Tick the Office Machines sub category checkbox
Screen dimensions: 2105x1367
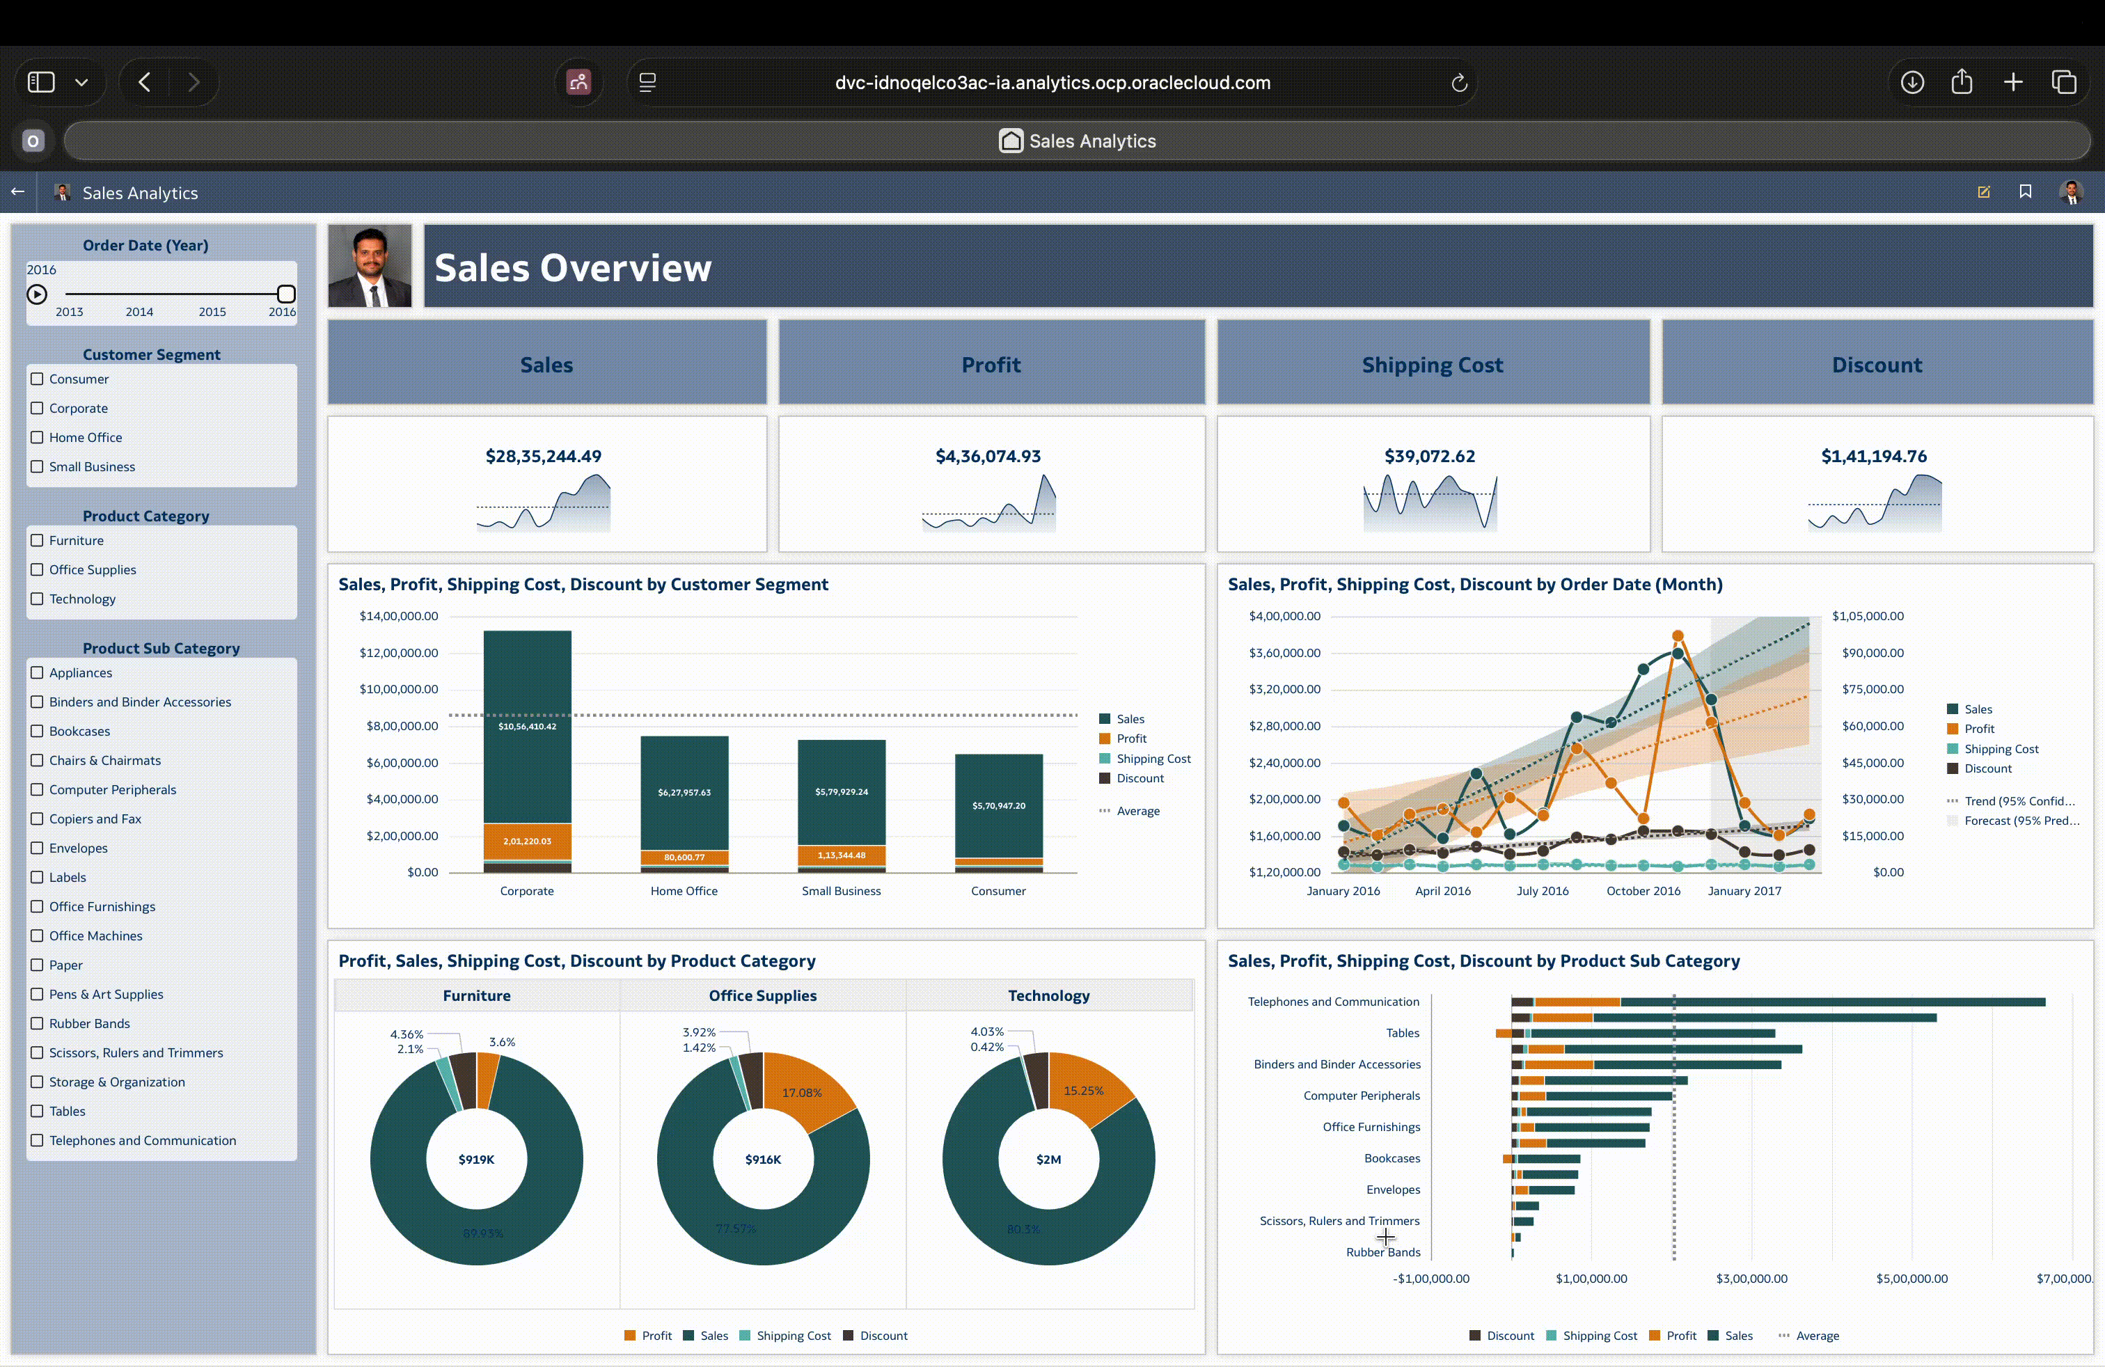point(37,935)
